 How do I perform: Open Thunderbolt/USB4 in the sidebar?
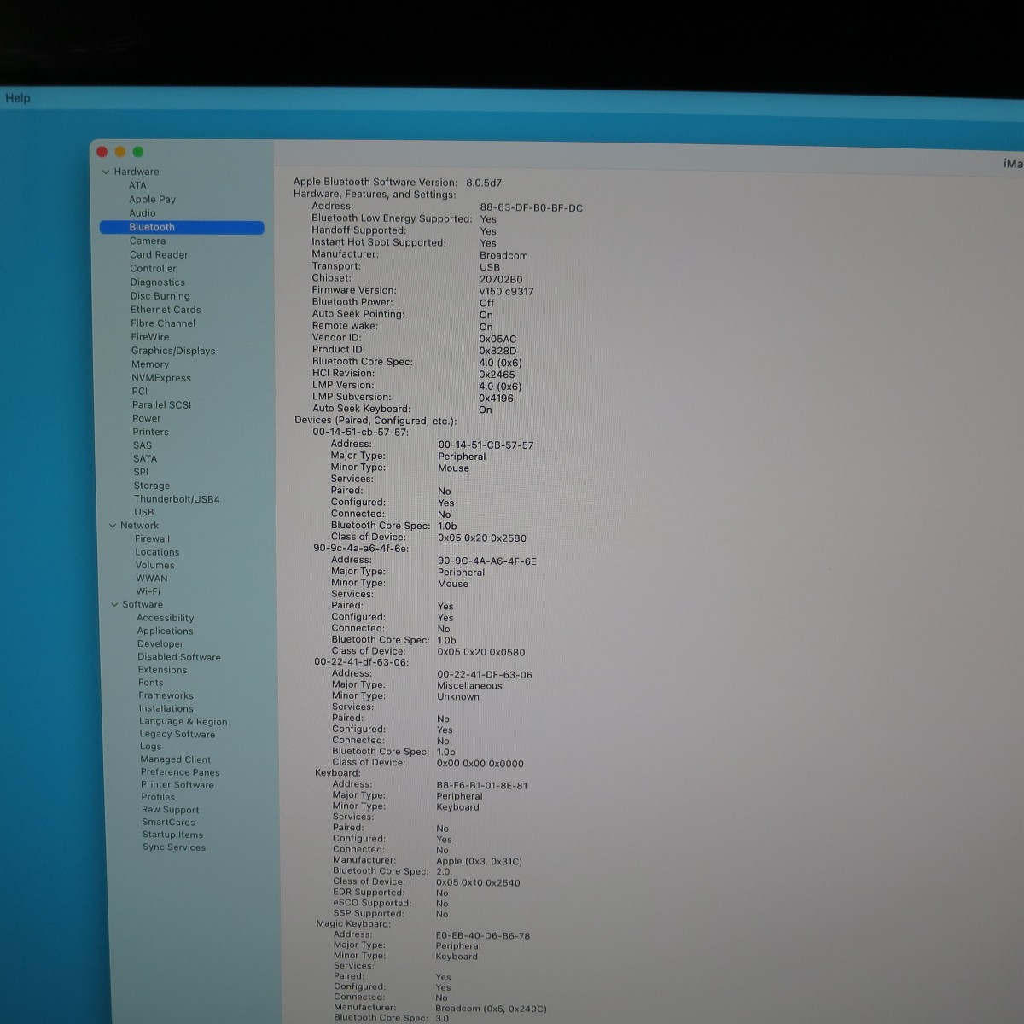(177, 499)
